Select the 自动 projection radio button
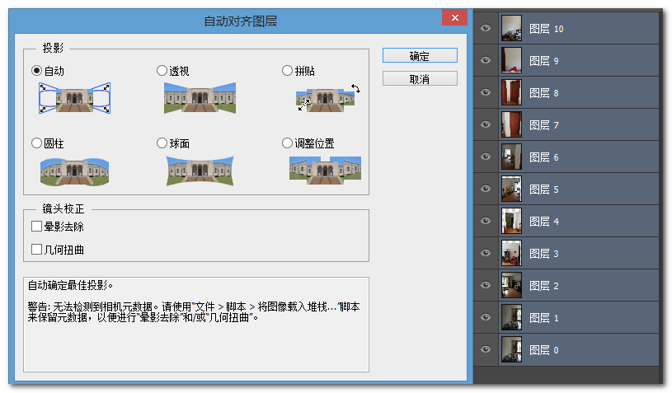 point(37,71)
